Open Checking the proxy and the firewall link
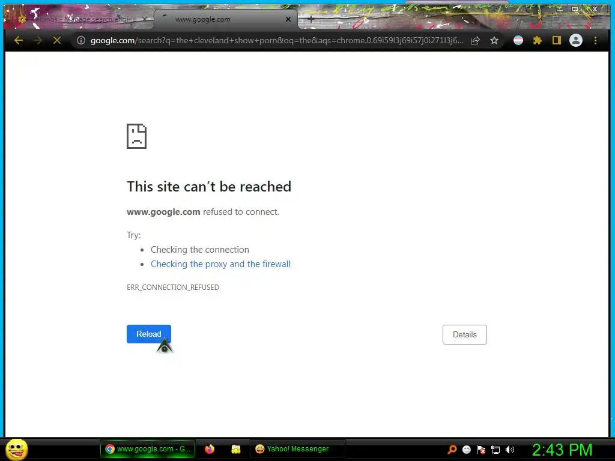Screen dimensions: 615x461 click(221, 264)
